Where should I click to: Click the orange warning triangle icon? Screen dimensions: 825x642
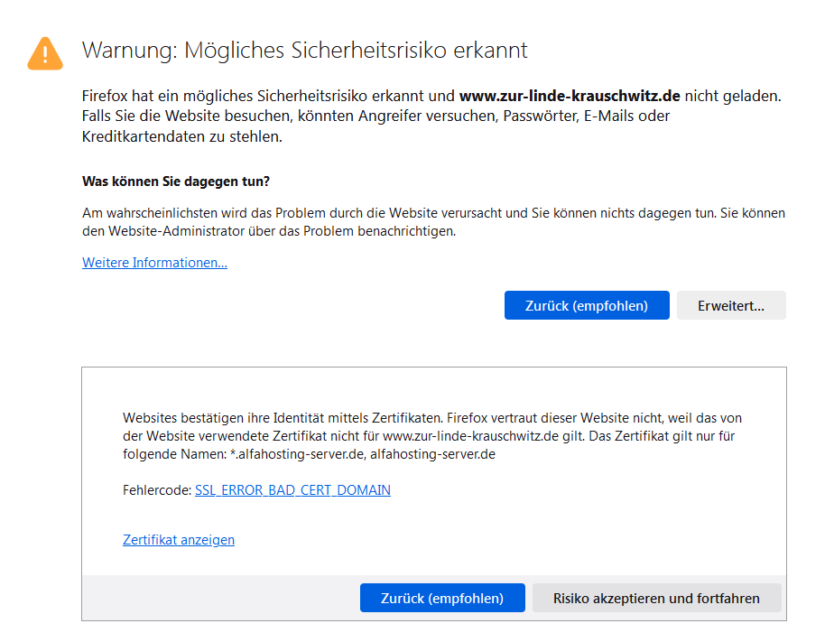[45, 53]
